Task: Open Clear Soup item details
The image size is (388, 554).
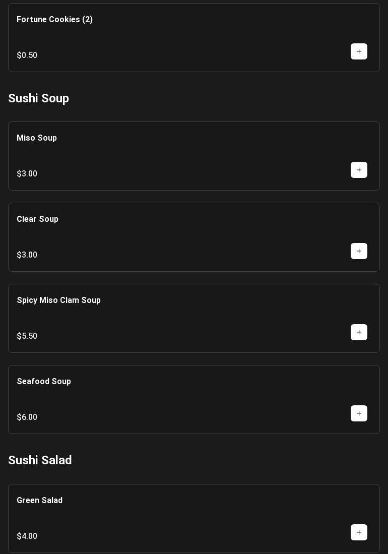Action: (x=38, y=219)
